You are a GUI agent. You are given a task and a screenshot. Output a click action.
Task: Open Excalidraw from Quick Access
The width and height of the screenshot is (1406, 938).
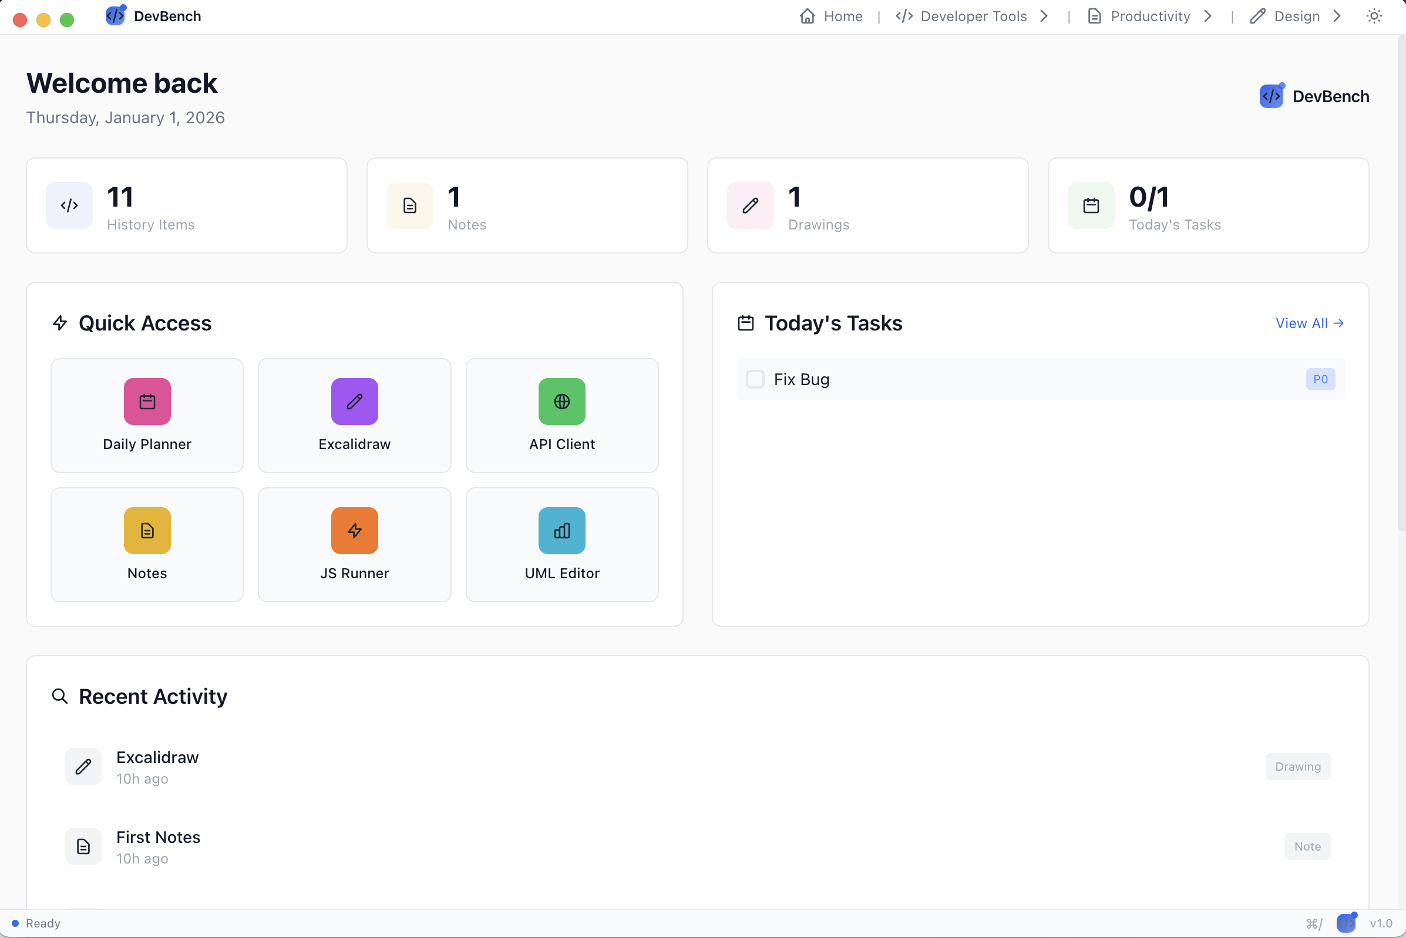354,415
